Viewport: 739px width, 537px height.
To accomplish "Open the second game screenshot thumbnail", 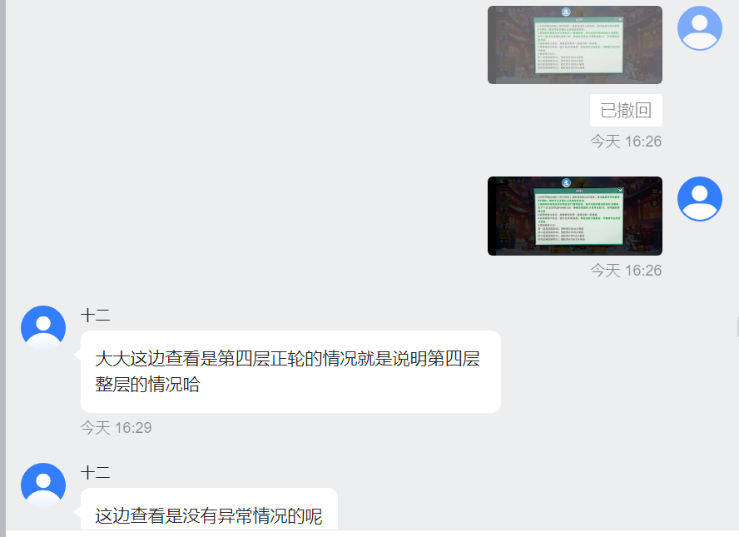I will (575, 216).
